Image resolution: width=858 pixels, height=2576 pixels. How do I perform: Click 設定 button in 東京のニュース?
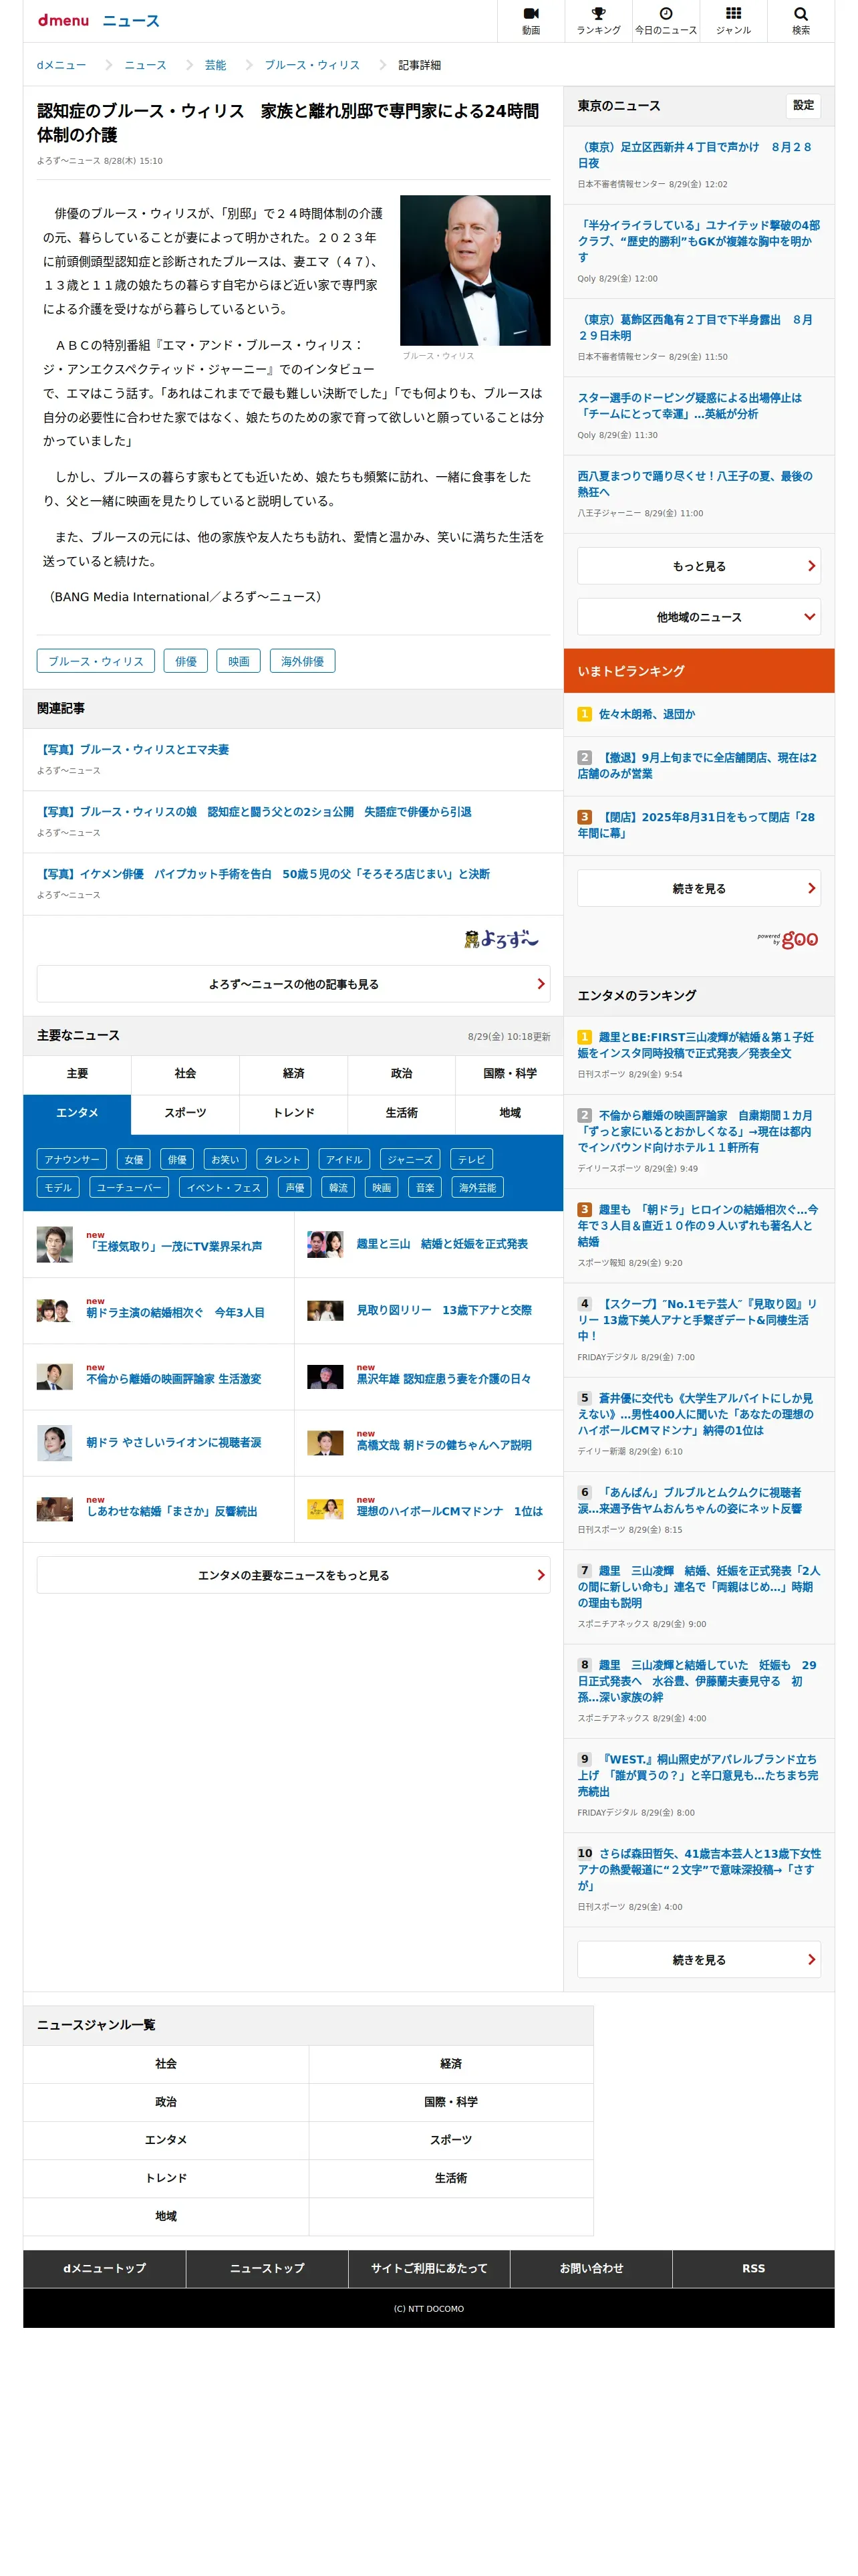(x=803, y=105)
